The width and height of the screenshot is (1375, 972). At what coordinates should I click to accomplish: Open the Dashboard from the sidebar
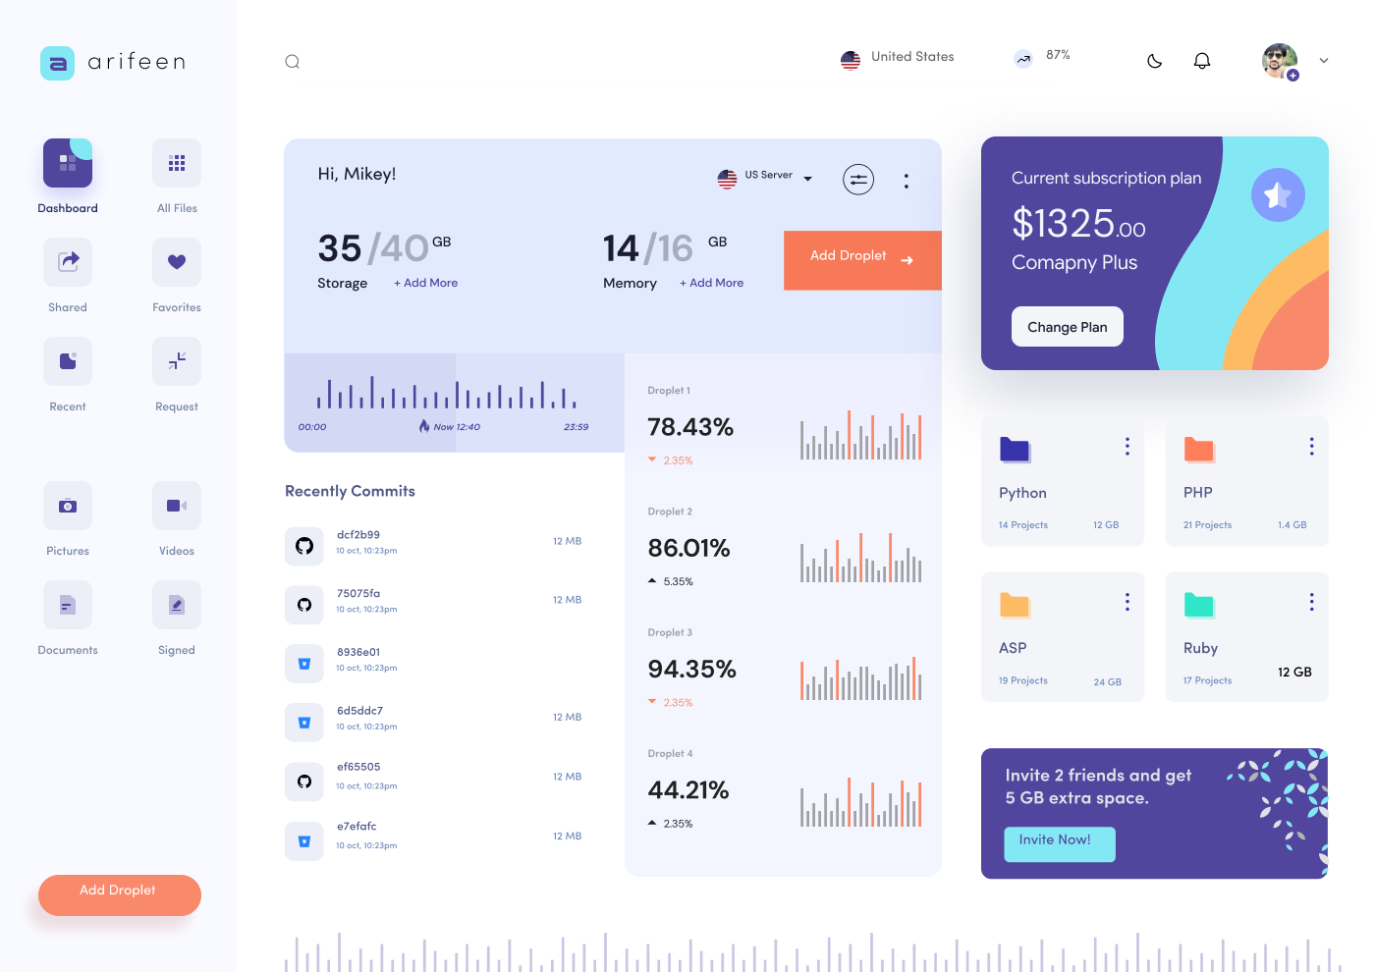[x=67, y=163]
